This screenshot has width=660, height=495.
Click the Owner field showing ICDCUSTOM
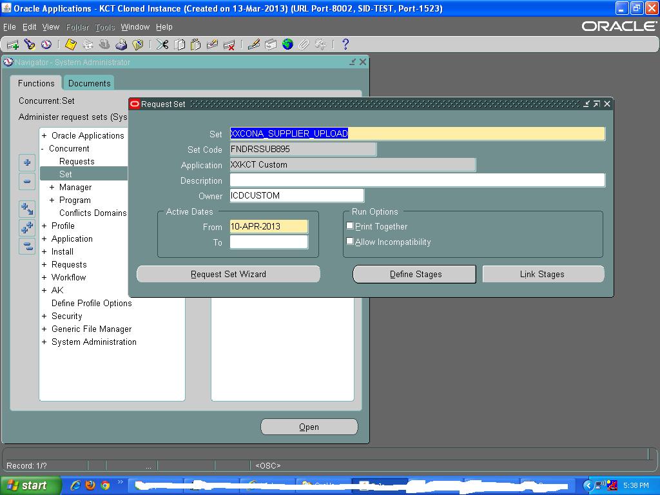296,195
